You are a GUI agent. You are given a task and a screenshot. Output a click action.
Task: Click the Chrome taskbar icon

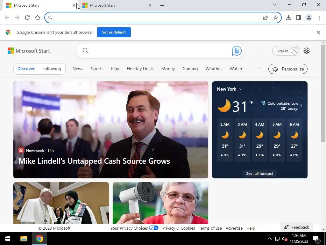click(x=39, y=239)
